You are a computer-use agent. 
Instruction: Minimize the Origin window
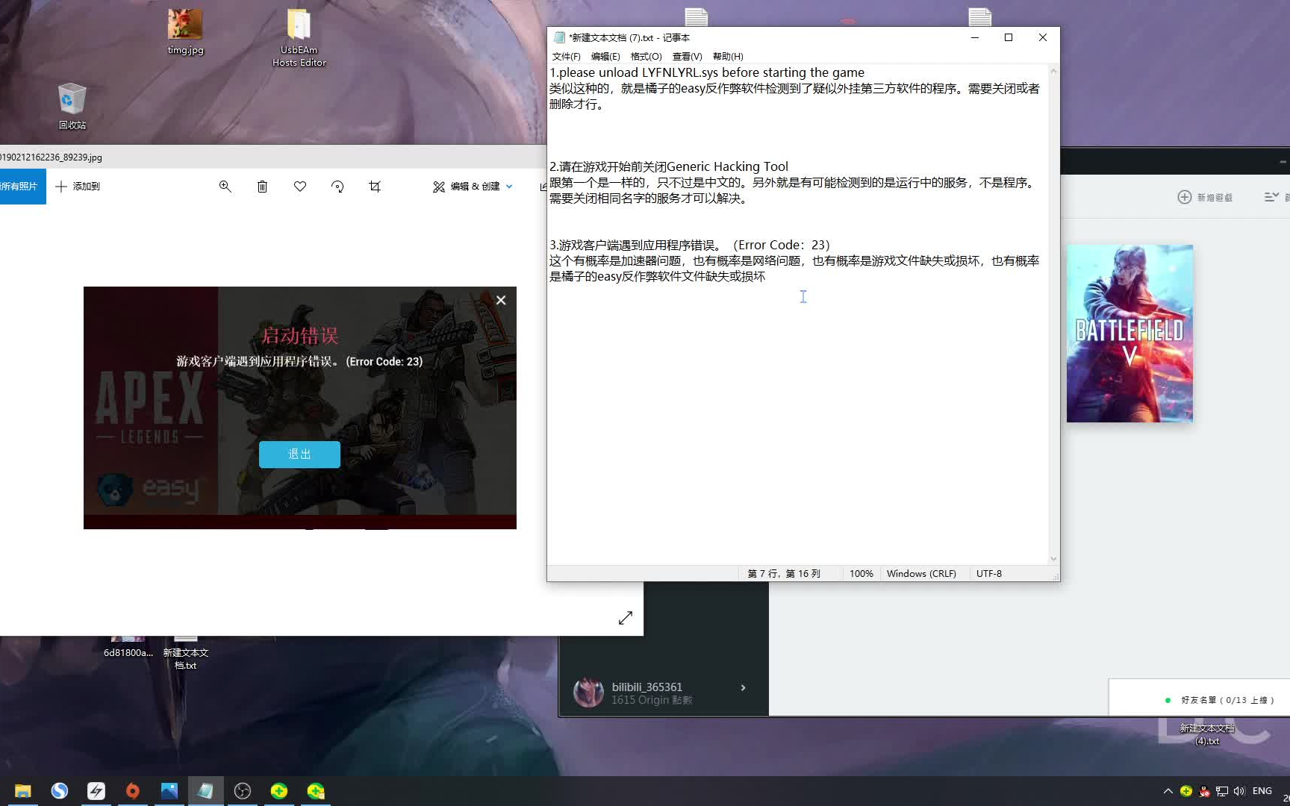tap(1283, 161)
